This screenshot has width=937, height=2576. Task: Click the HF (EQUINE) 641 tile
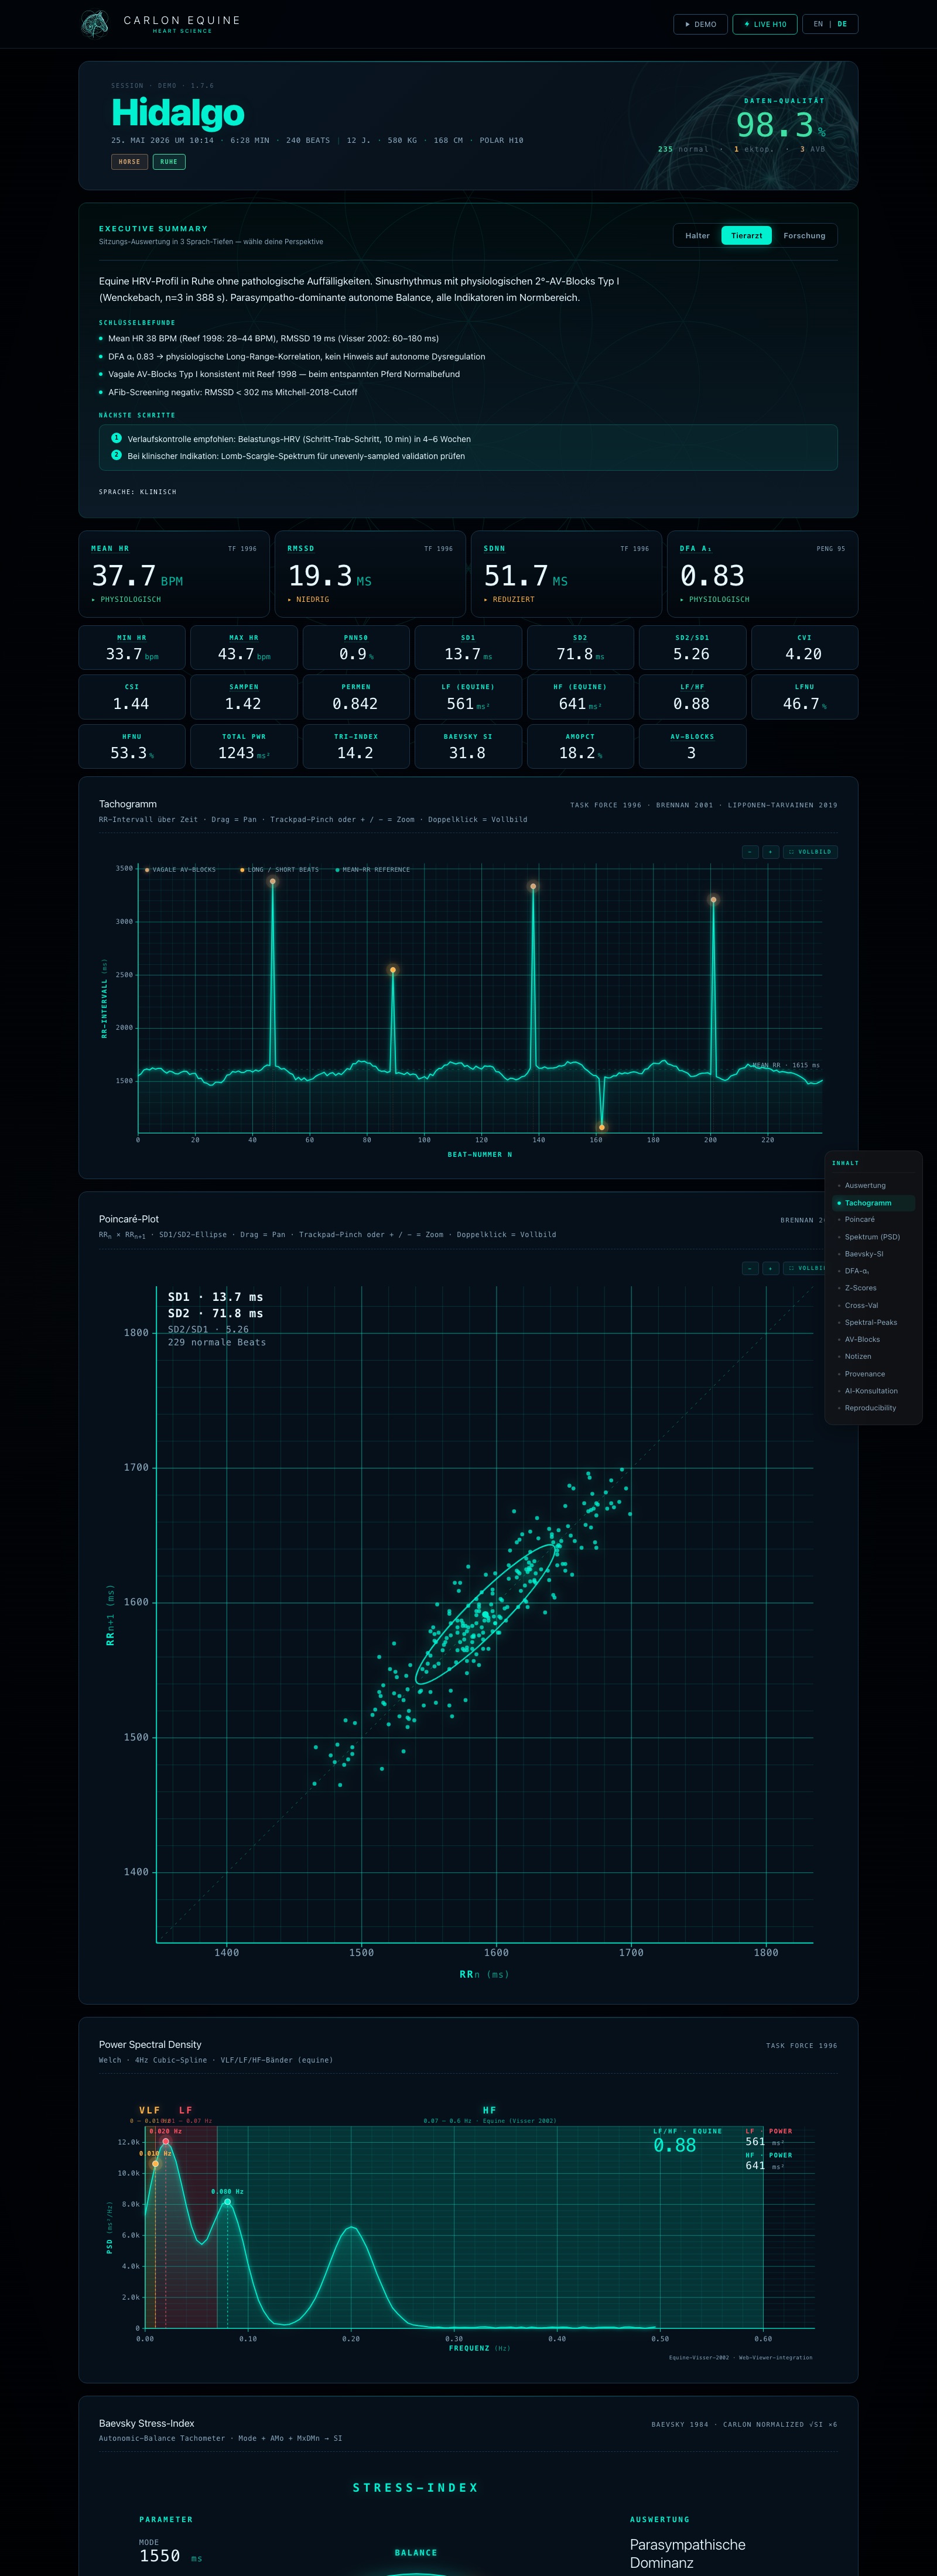pyautogui.click(x=580, y=697)
